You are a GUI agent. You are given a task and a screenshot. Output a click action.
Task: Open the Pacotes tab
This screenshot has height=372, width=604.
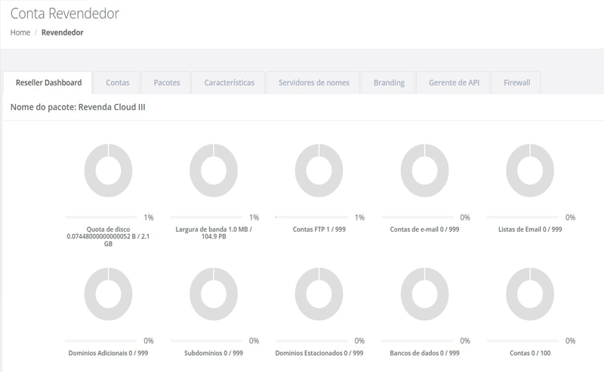[166, 82]
